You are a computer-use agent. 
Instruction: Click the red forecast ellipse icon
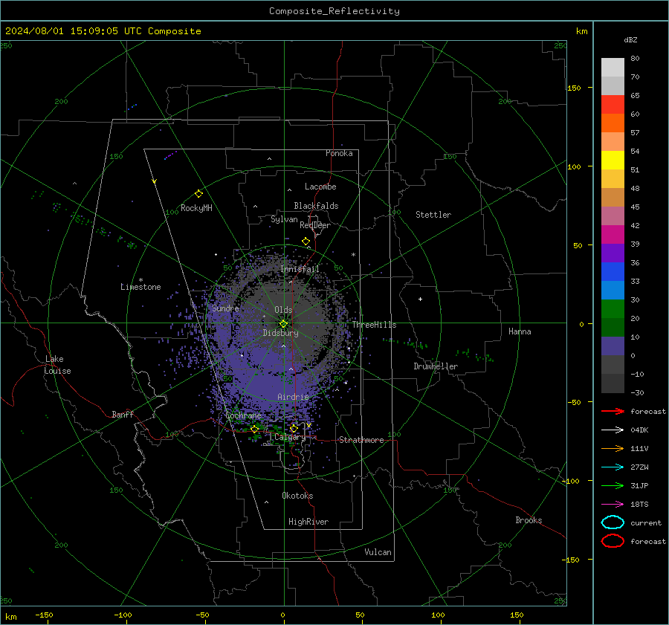[x=613, y=541]
